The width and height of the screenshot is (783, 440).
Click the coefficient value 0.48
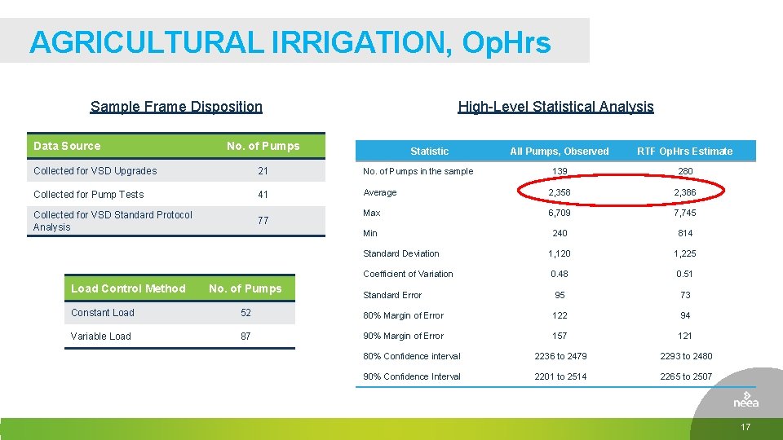560,274
